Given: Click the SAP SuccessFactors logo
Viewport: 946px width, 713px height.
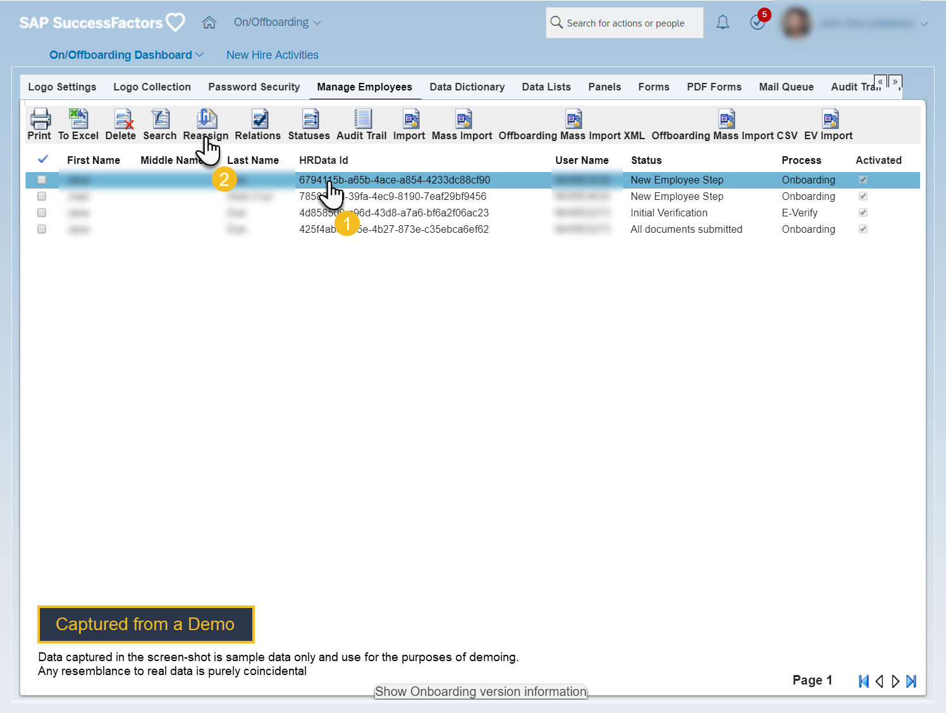Looking at the screenshot, I should coord(102,23).
